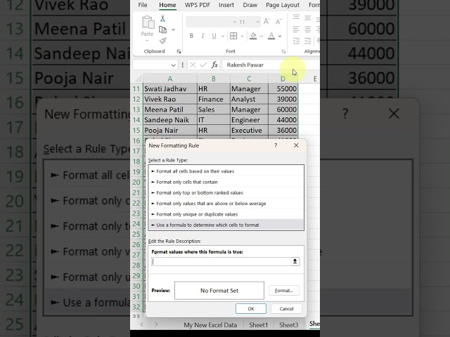Viewport: 450px width, 337px height.
Task: Click the Fill Color bucket icon
Action: click(x=253, y=36)
